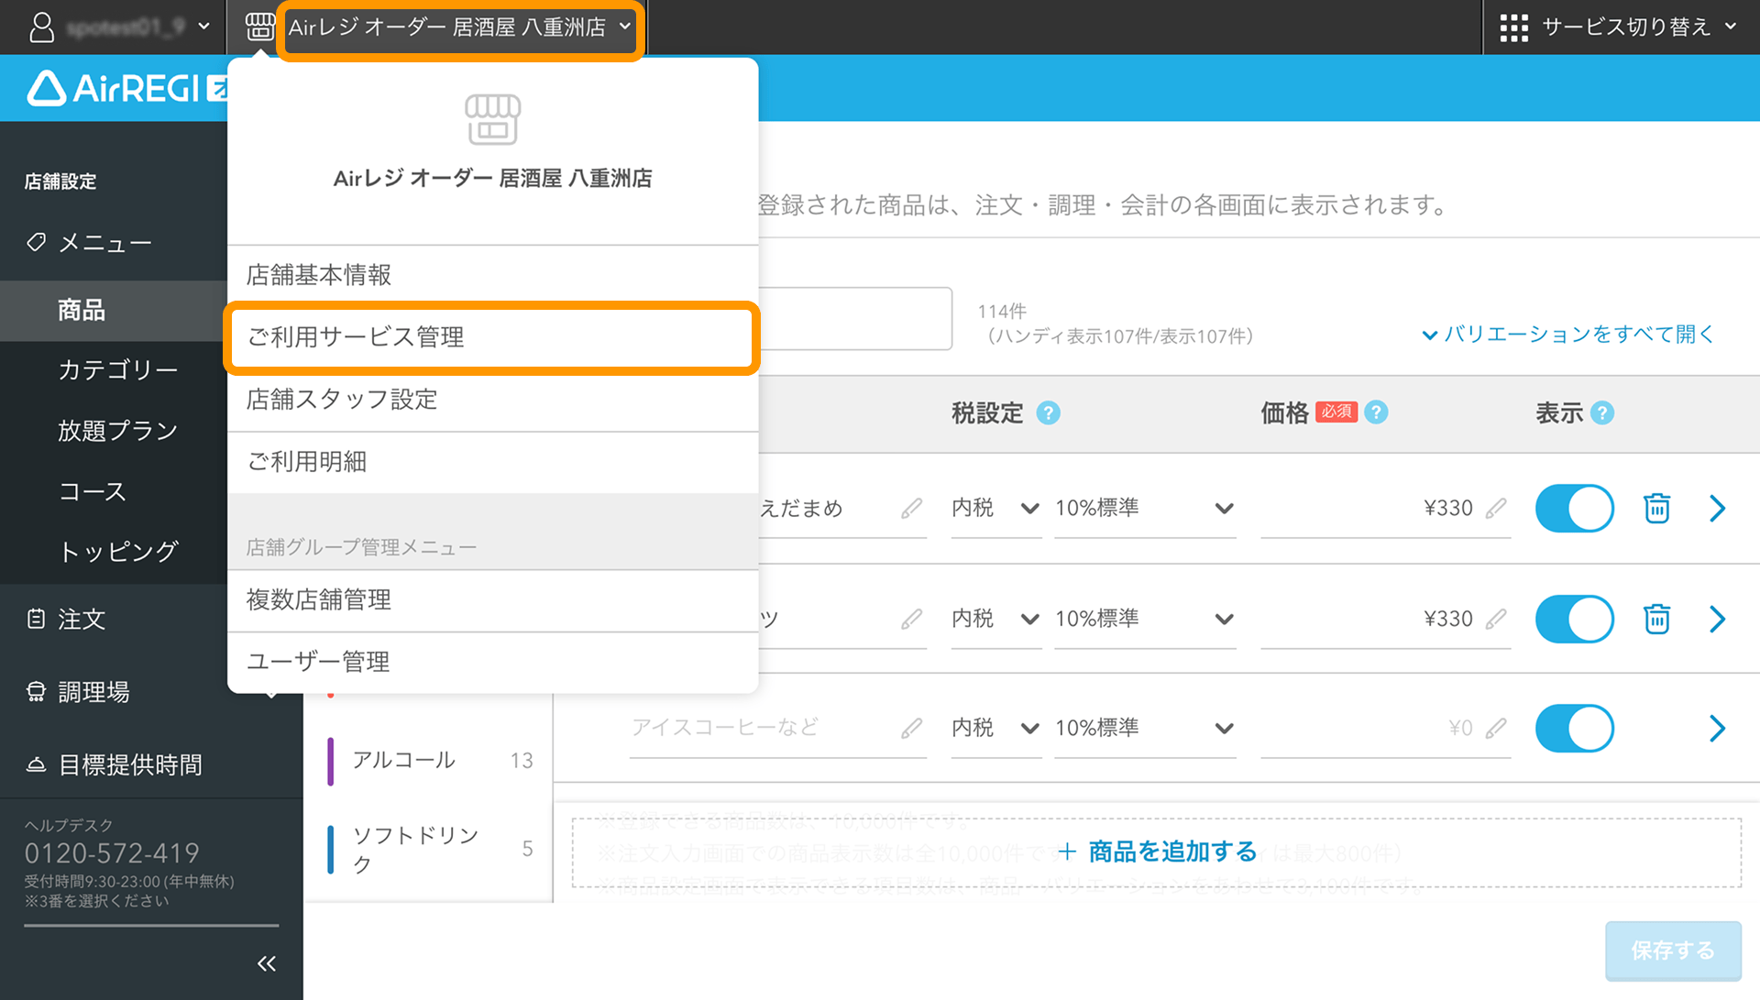
Task: Toggle display switch for second ¥330 row
Action: click(1574, 619)
